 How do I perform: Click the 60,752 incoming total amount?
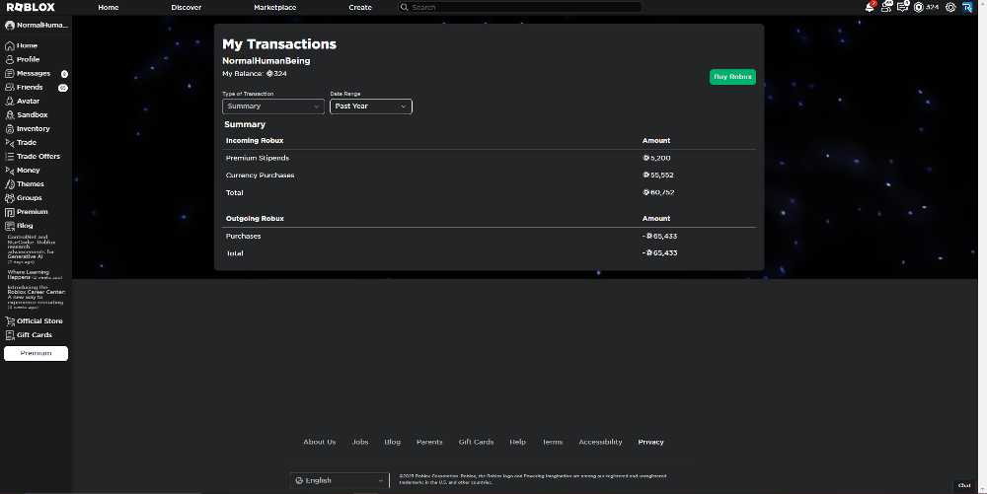pos(658,192)
